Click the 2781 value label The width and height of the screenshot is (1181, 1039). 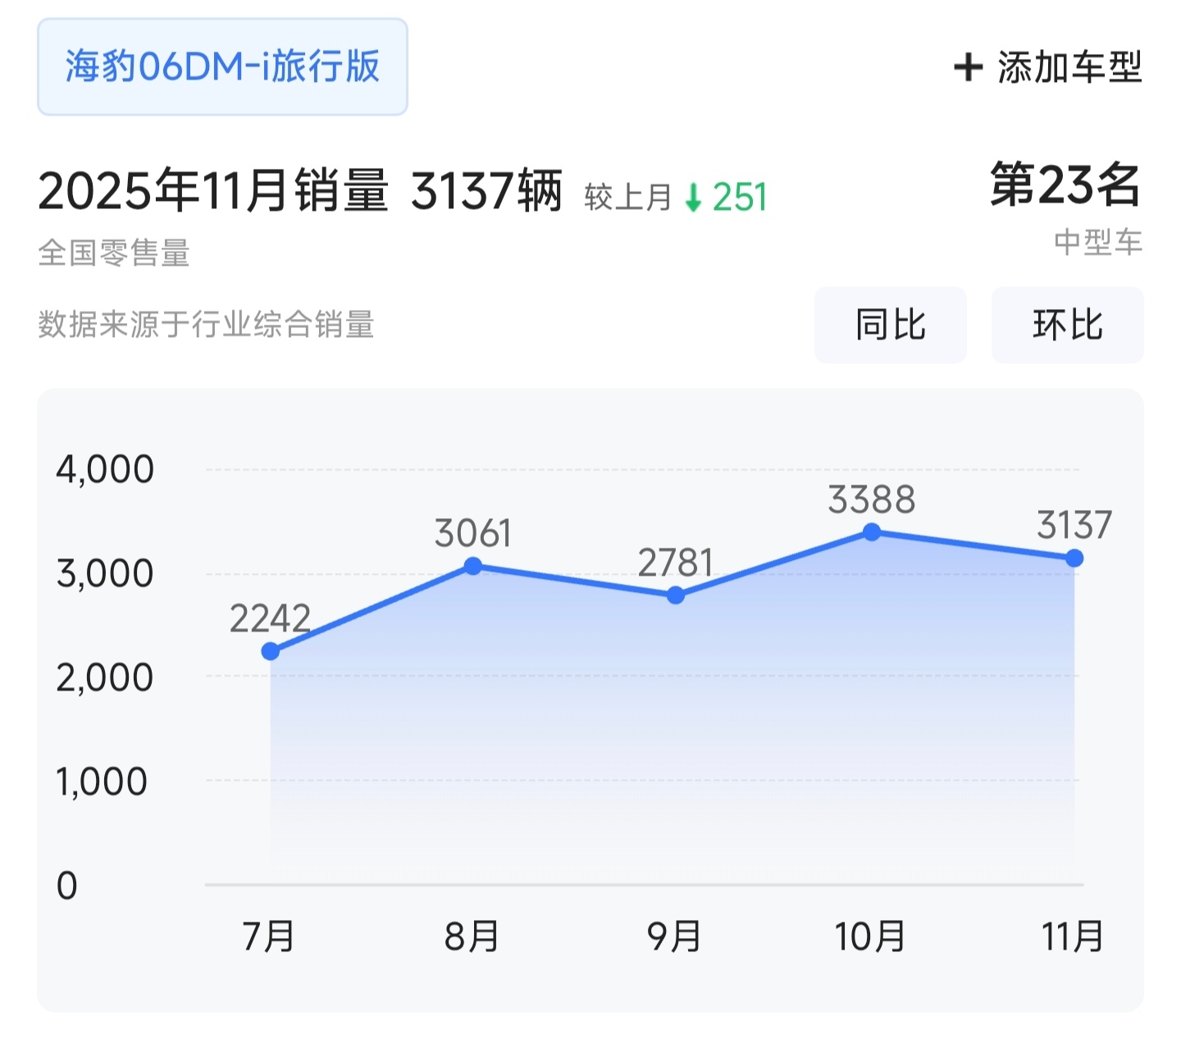pos(676,563)
